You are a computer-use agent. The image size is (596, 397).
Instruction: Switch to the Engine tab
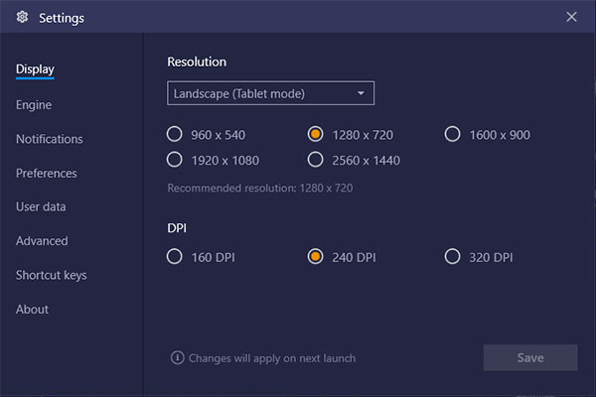(34, 105)
